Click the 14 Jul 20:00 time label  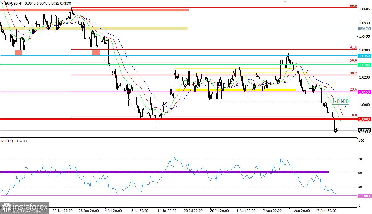pyautogui.click(x=168, y=211)
